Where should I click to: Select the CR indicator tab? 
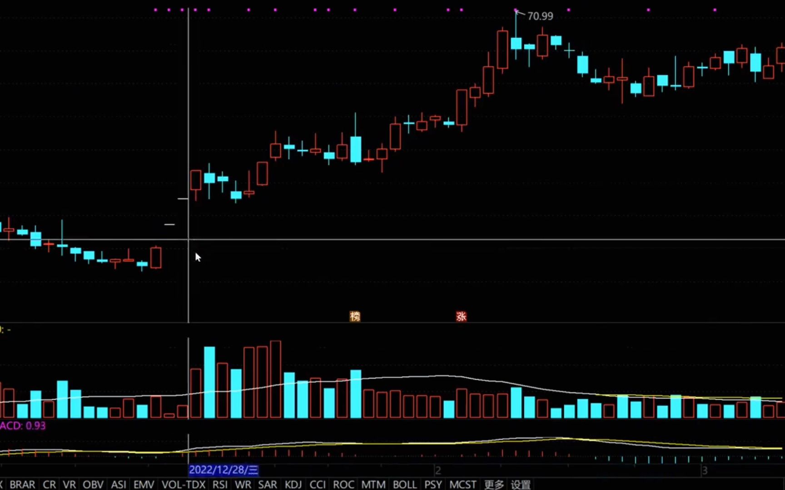[x=49, y=485]
